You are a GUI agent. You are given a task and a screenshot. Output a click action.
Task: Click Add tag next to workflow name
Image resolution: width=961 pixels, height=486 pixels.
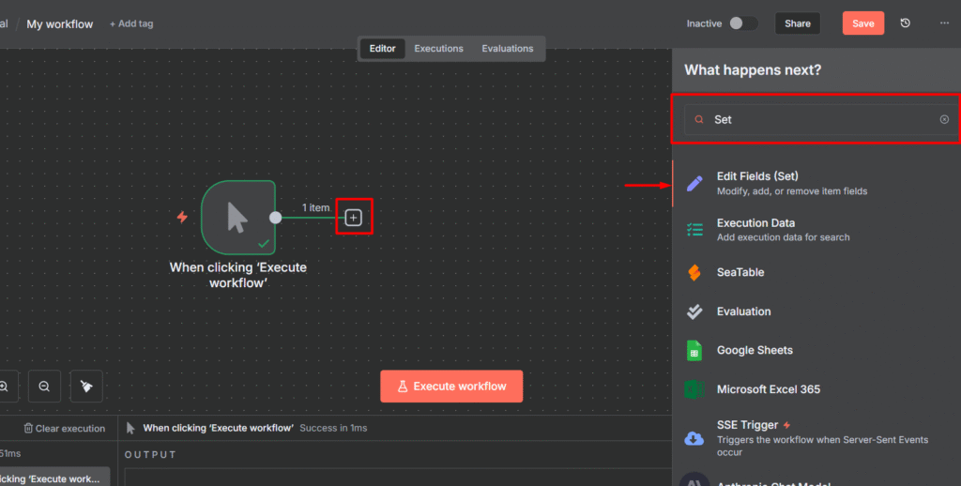[x=131, y=23]
